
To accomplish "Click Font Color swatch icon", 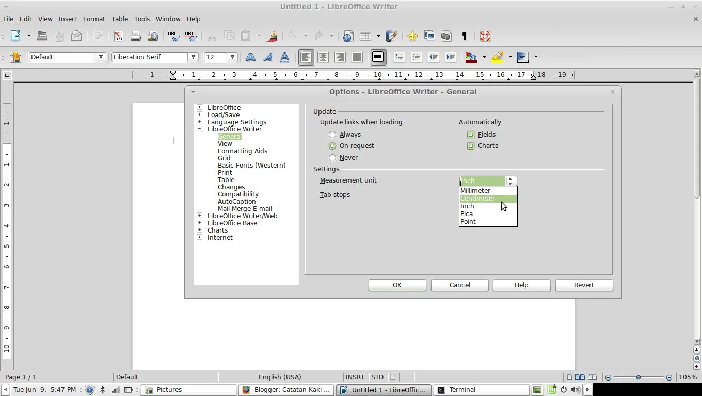I will tap(471, 57).
